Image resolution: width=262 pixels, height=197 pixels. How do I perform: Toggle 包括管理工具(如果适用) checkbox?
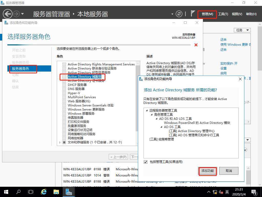(x=146, y=162)
